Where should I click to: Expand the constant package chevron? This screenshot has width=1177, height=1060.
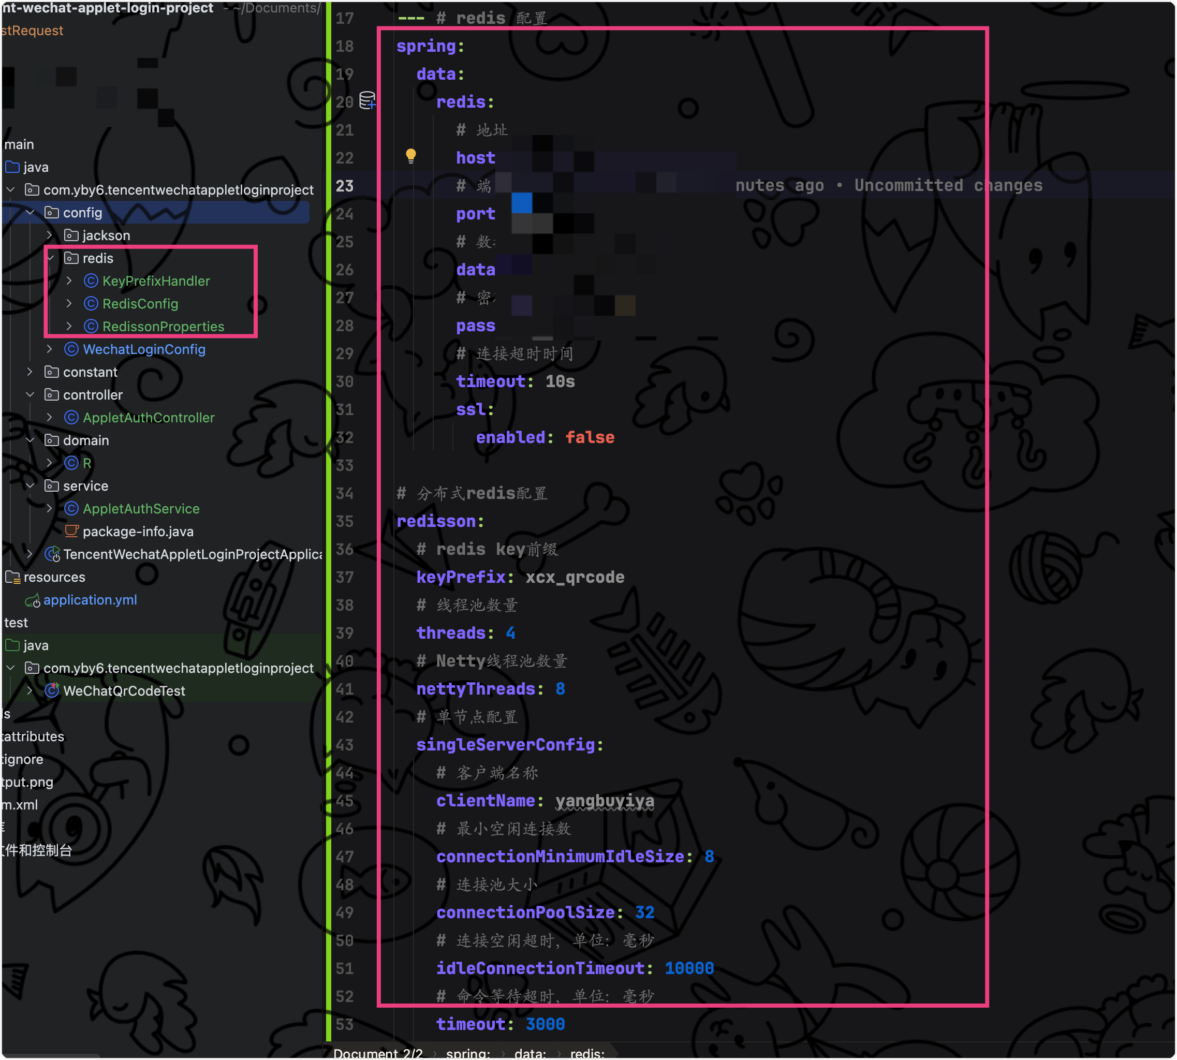[x=31, y=372]
